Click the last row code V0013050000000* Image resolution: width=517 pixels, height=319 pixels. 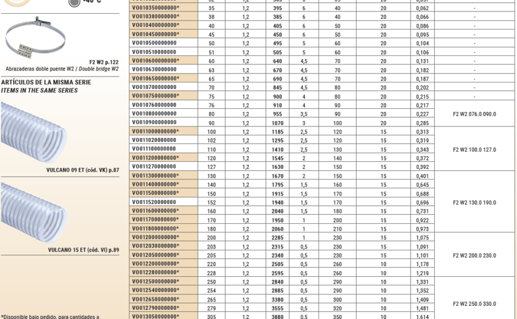pyautogui.click(x=155, y=316)
